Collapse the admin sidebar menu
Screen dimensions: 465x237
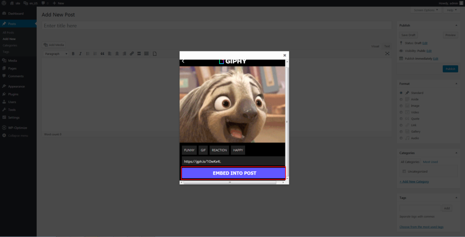click(x=18, y=135)
